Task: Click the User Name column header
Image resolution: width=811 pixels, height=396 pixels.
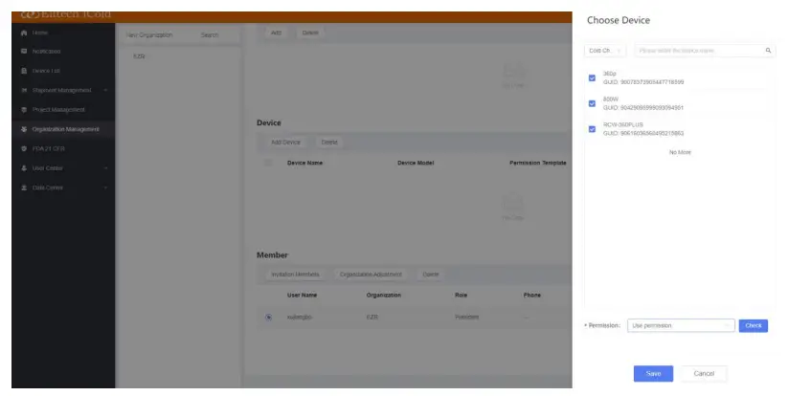Action: (302, 296)
